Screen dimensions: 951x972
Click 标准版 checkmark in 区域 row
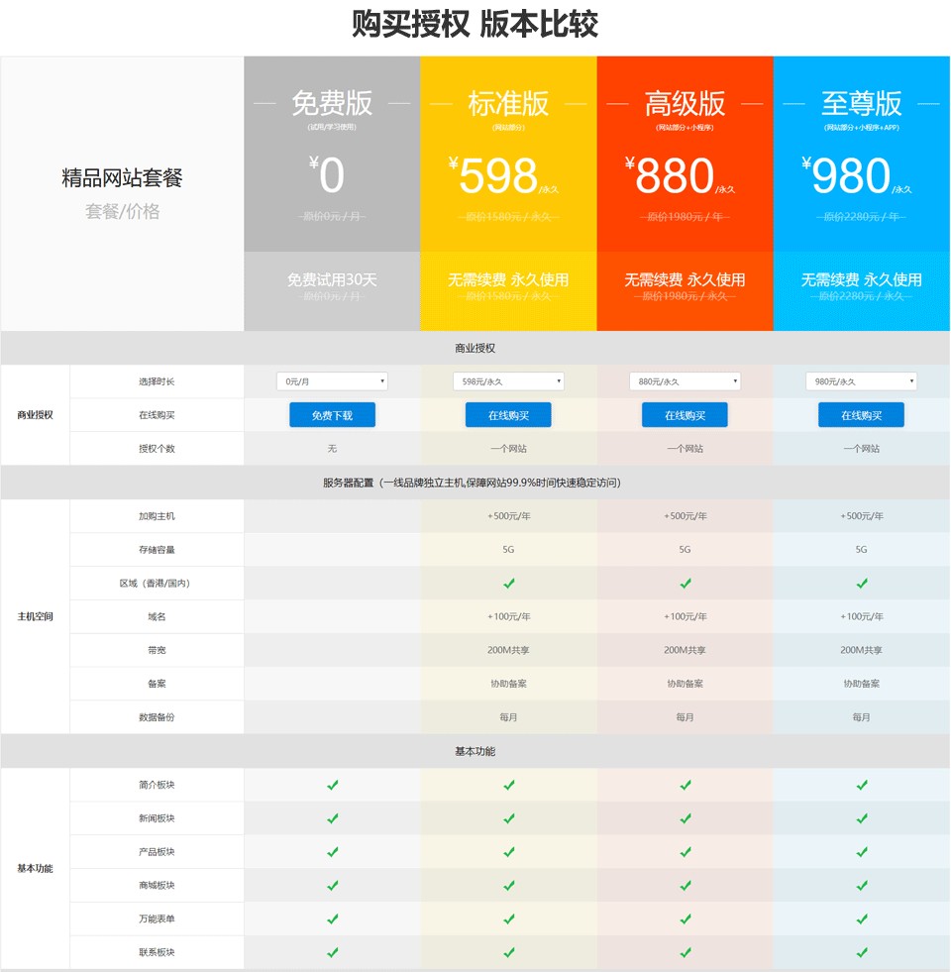tap(508, 584)
